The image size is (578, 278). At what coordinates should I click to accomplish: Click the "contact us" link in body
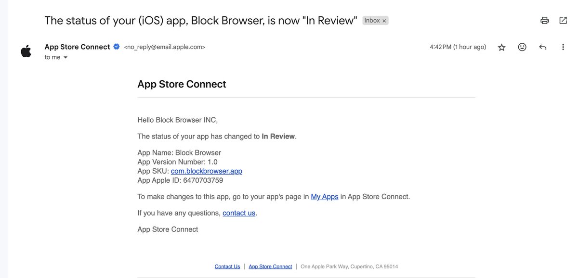pyautogui.click(x=239, y=213)
